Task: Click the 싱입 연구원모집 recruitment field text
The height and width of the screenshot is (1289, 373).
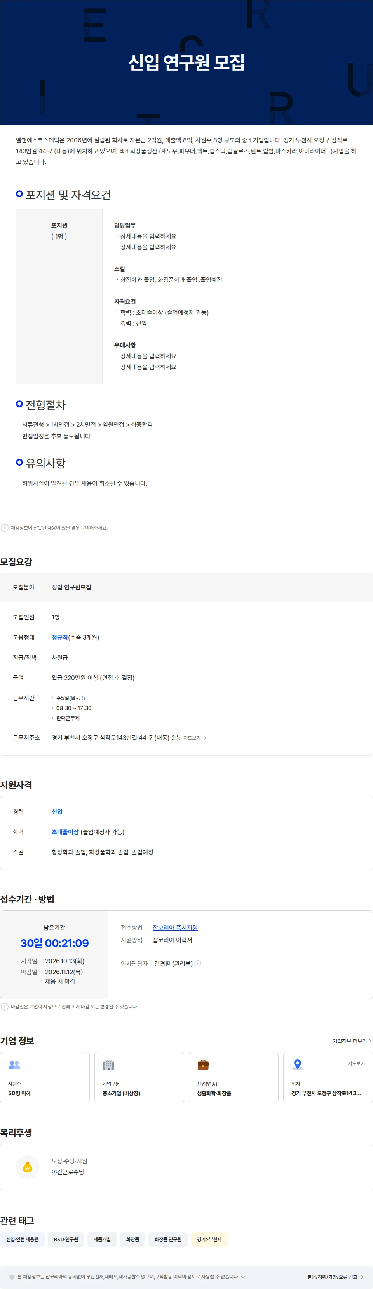Action: coord(71,587)
